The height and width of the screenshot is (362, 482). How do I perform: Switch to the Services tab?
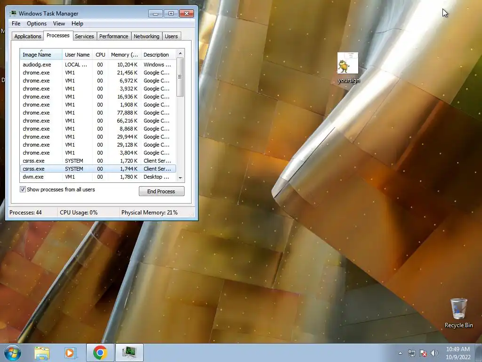click(84, 36)
